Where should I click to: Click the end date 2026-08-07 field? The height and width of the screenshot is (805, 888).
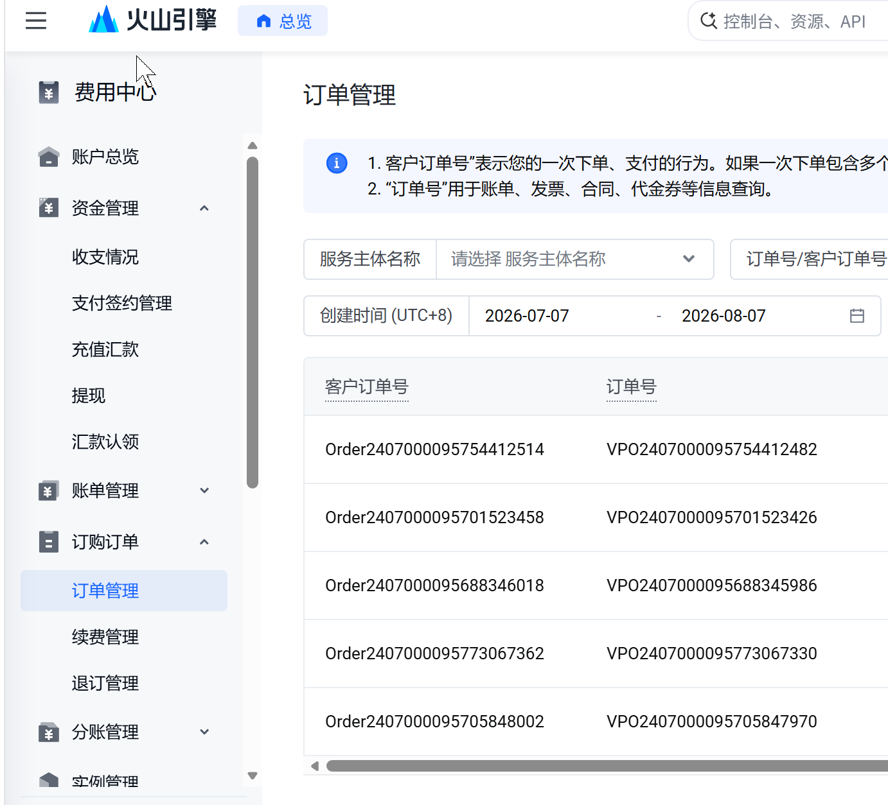724,316
